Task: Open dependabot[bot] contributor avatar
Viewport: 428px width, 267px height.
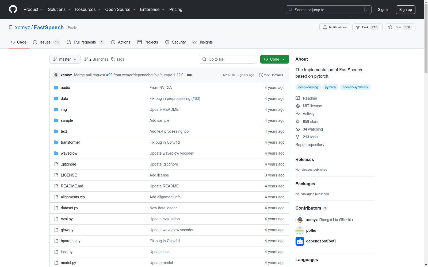Action: [x=300, y=241]
